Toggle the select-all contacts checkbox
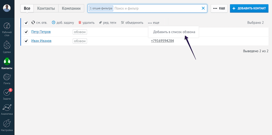This screenshot has height=135, width=272. (26, 23)
